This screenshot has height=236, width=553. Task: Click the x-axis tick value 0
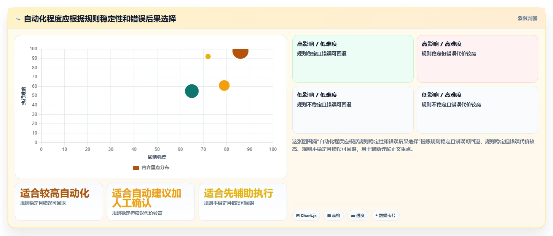click(41, 149)
